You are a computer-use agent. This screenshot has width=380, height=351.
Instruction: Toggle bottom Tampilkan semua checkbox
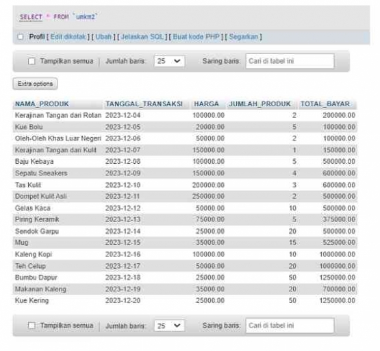pos(31,325)
